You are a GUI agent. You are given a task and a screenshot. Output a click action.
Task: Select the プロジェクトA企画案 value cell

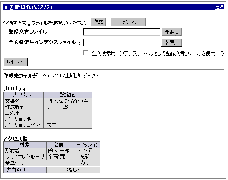[68, 101]
